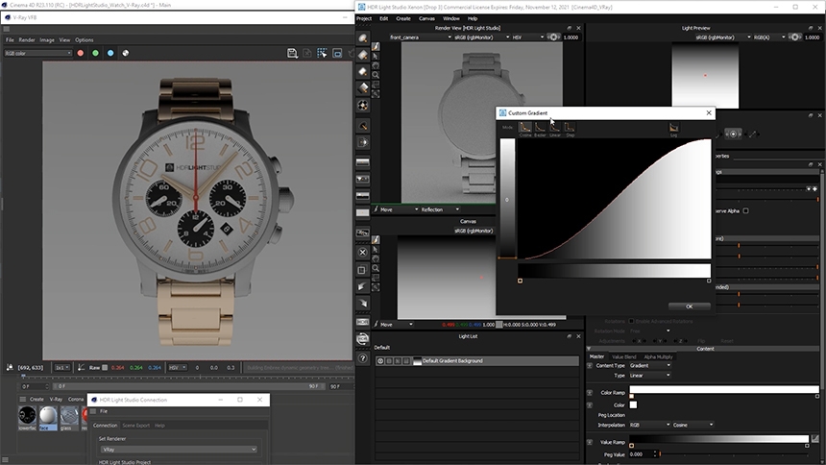826x465 pixels.
Task: Select left peg in Custom Gradient ramp
Action: click(520, 281)
